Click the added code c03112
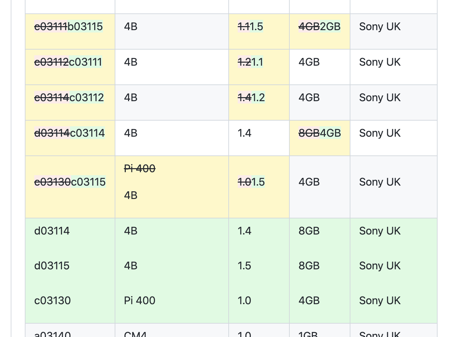Viewport: 452px width, 337px height. click(87, 97)
